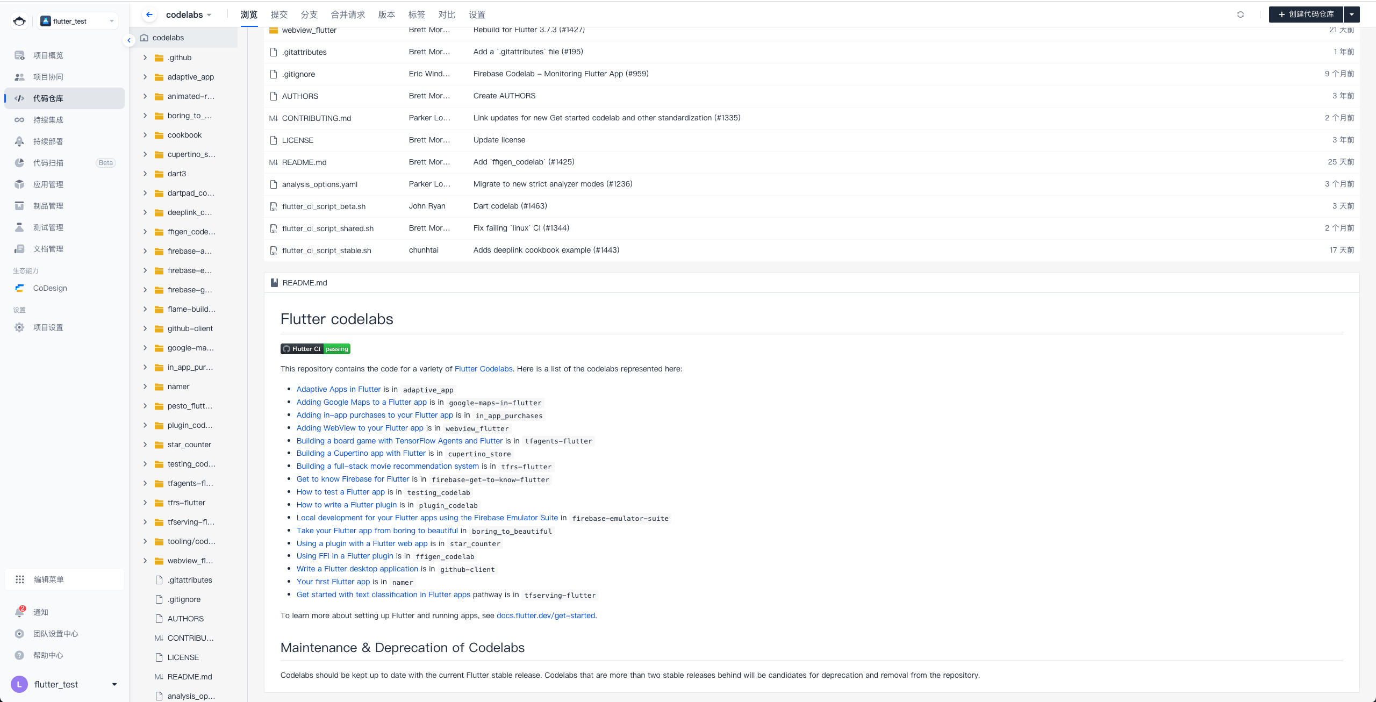Click the Flutter CI passing badge

click(316, 349)
